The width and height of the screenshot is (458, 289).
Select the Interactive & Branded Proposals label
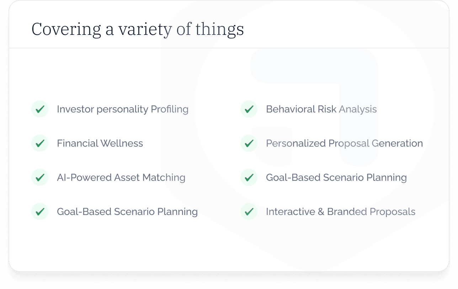pyautogui.click(x=341, y=211)
